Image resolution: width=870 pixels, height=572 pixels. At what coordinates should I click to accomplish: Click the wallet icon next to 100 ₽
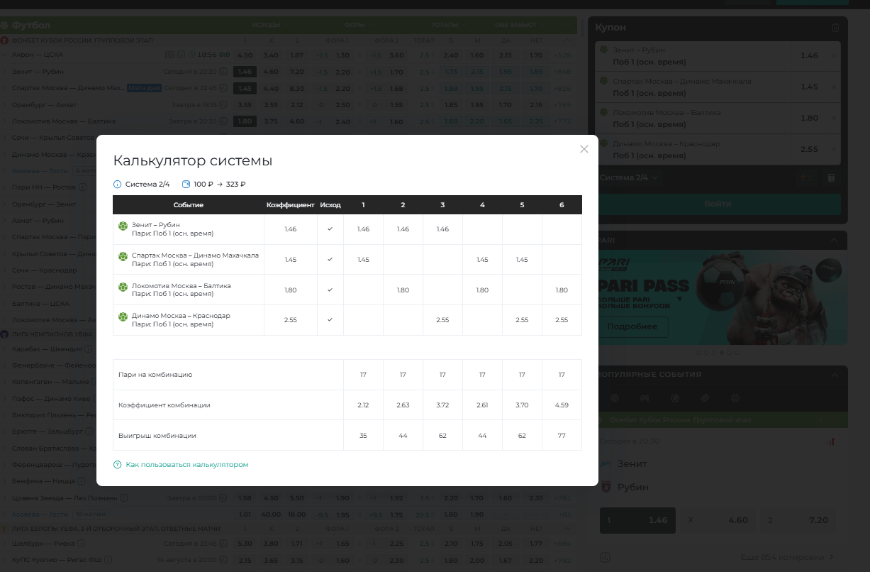[186, 185]
